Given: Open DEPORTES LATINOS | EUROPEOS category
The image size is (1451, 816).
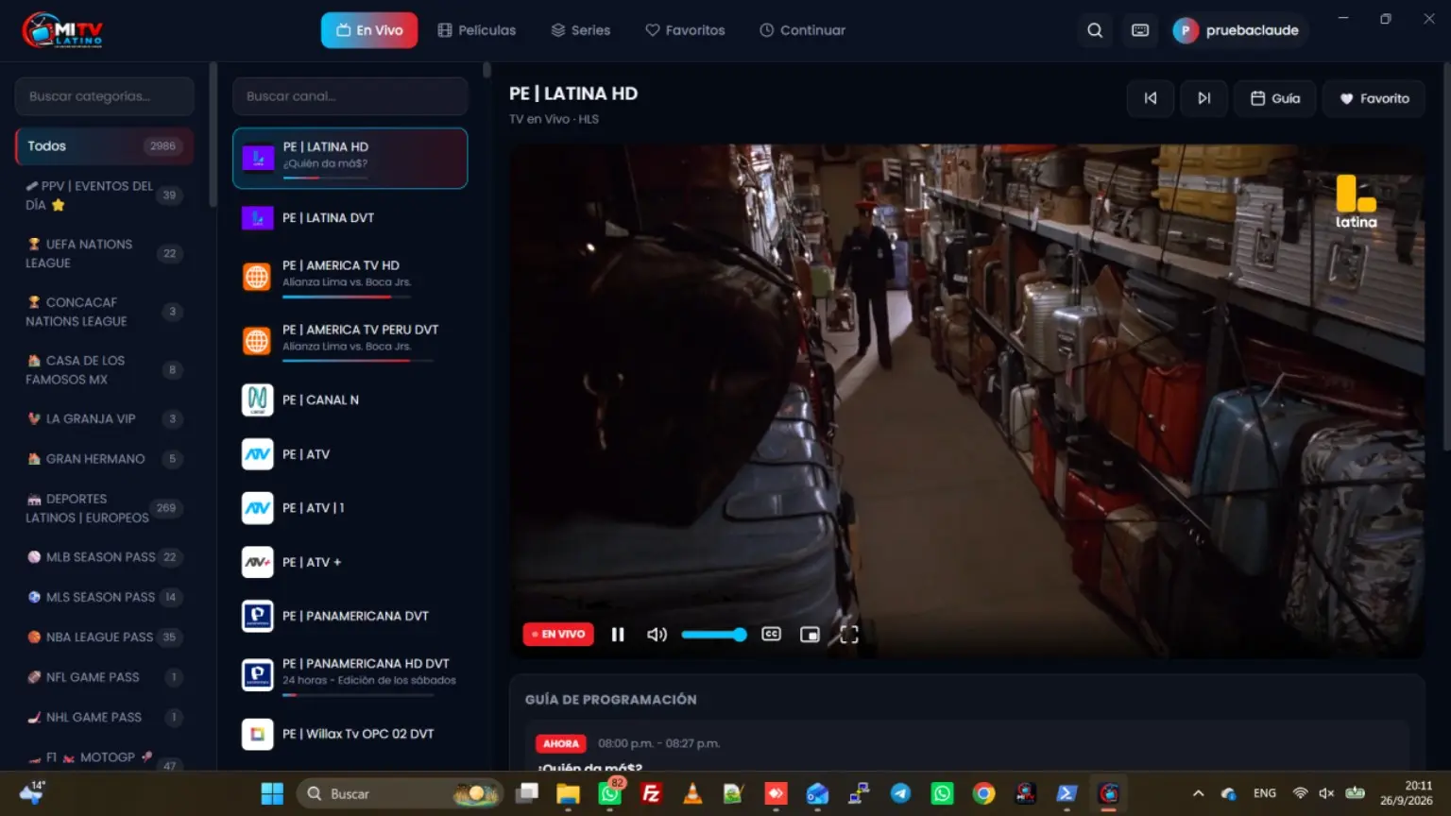Looking at the screenshot, I should pyautogui.click(x=105, y=508).
